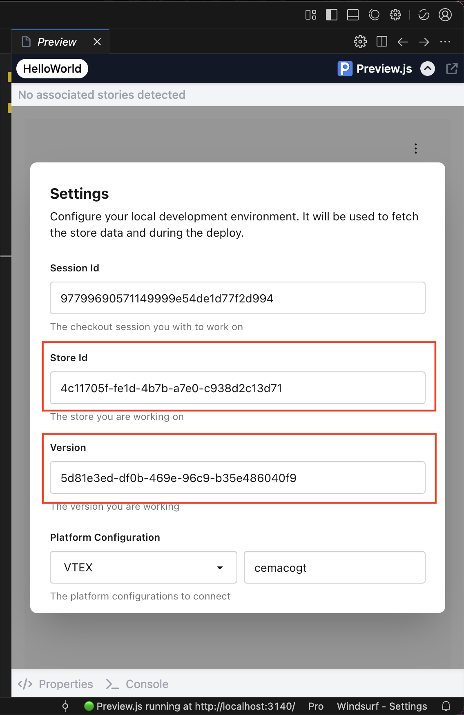Click the Preview.js logo link
The width and height of the screenshot is (464, 715).
click(375, 69)
